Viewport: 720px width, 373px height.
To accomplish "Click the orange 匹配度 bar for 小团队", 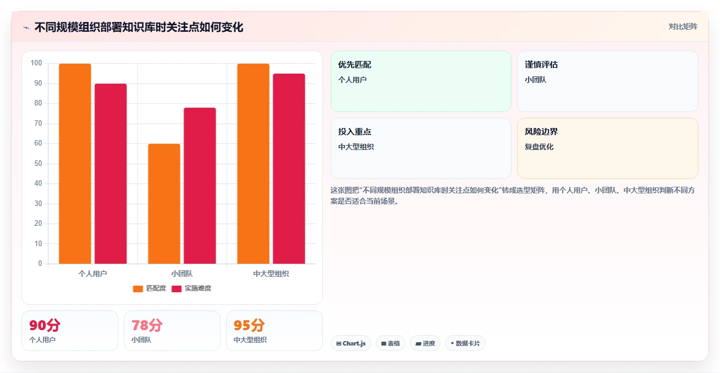I will tap(164, 204).
